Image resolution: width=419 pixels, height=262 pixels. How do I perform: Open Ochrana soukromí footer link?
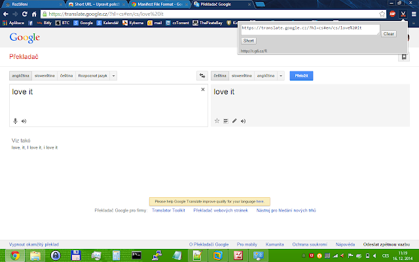point(310,244)
